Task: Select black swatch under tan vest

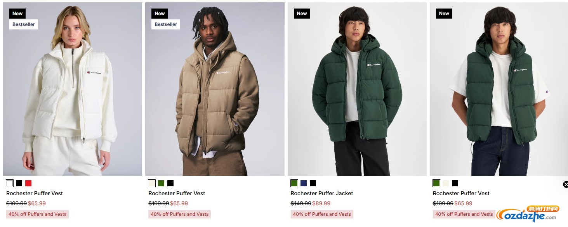Action: tap(170, 183)
